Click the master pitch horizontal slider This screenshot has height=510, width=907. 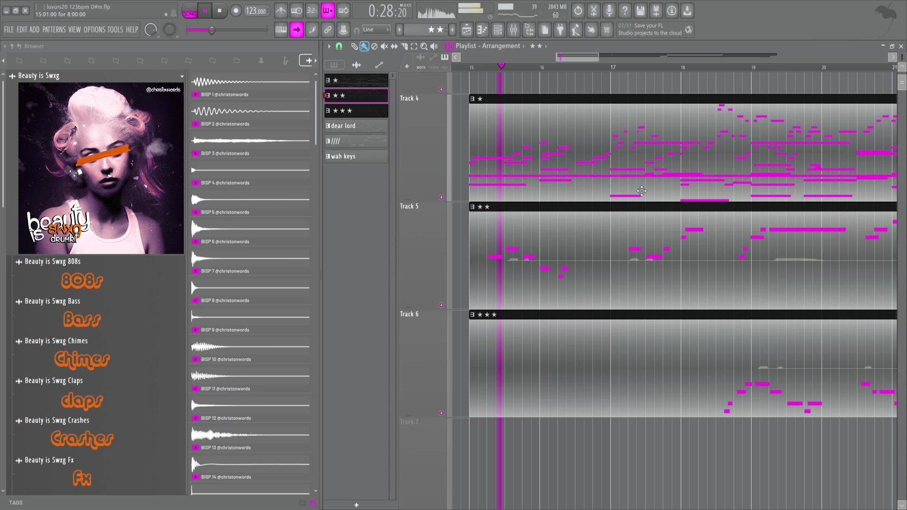pos(227,30)
